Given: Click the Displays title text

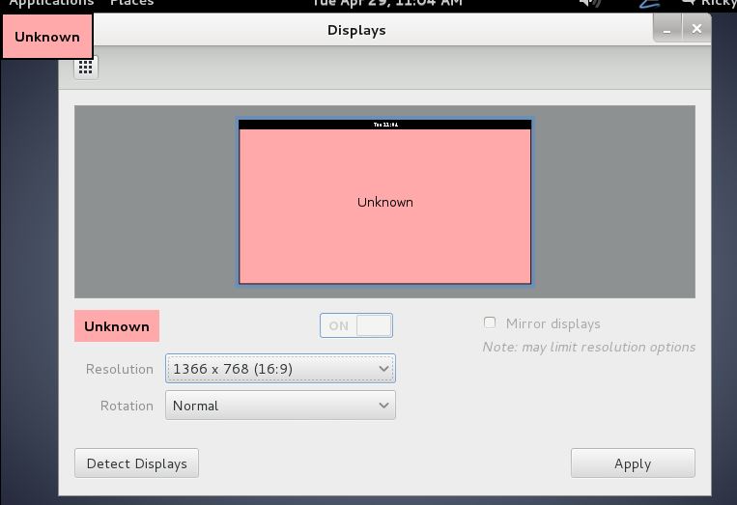Looking at the screenshot, I should [x=356, y=30].
